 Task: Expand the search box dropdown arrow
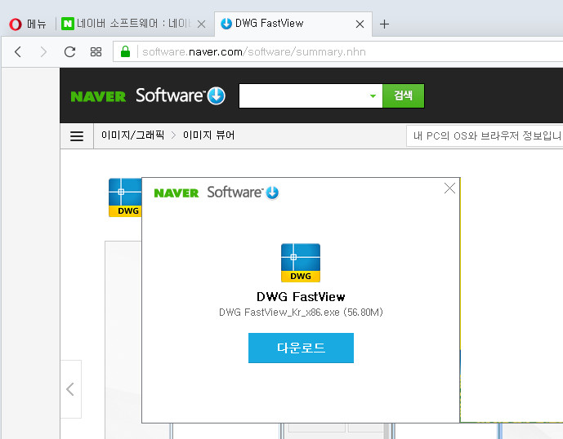pos(373,95)
